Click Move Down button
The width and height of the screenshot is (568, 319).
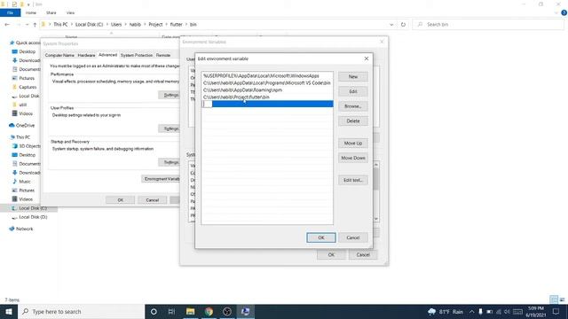tap(353, 158)
